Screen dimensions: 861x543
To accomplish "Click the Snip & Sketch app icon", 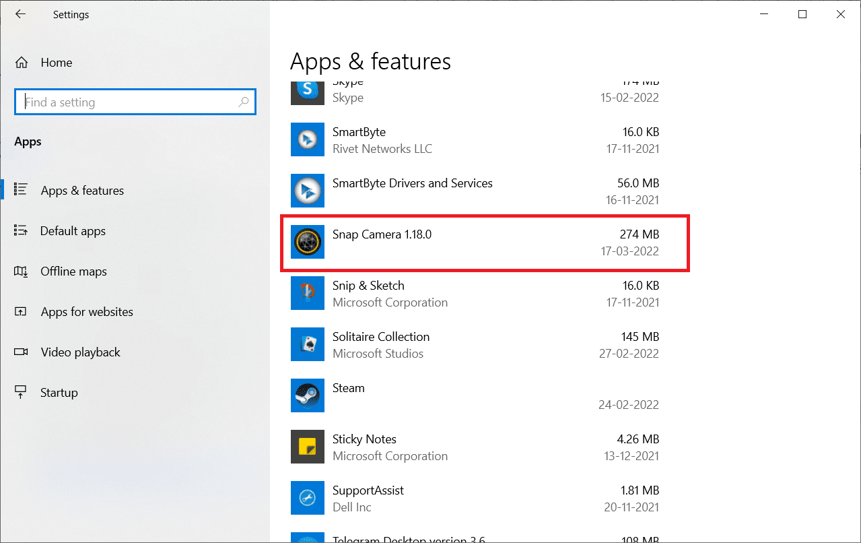I will [x=308, y=294].
